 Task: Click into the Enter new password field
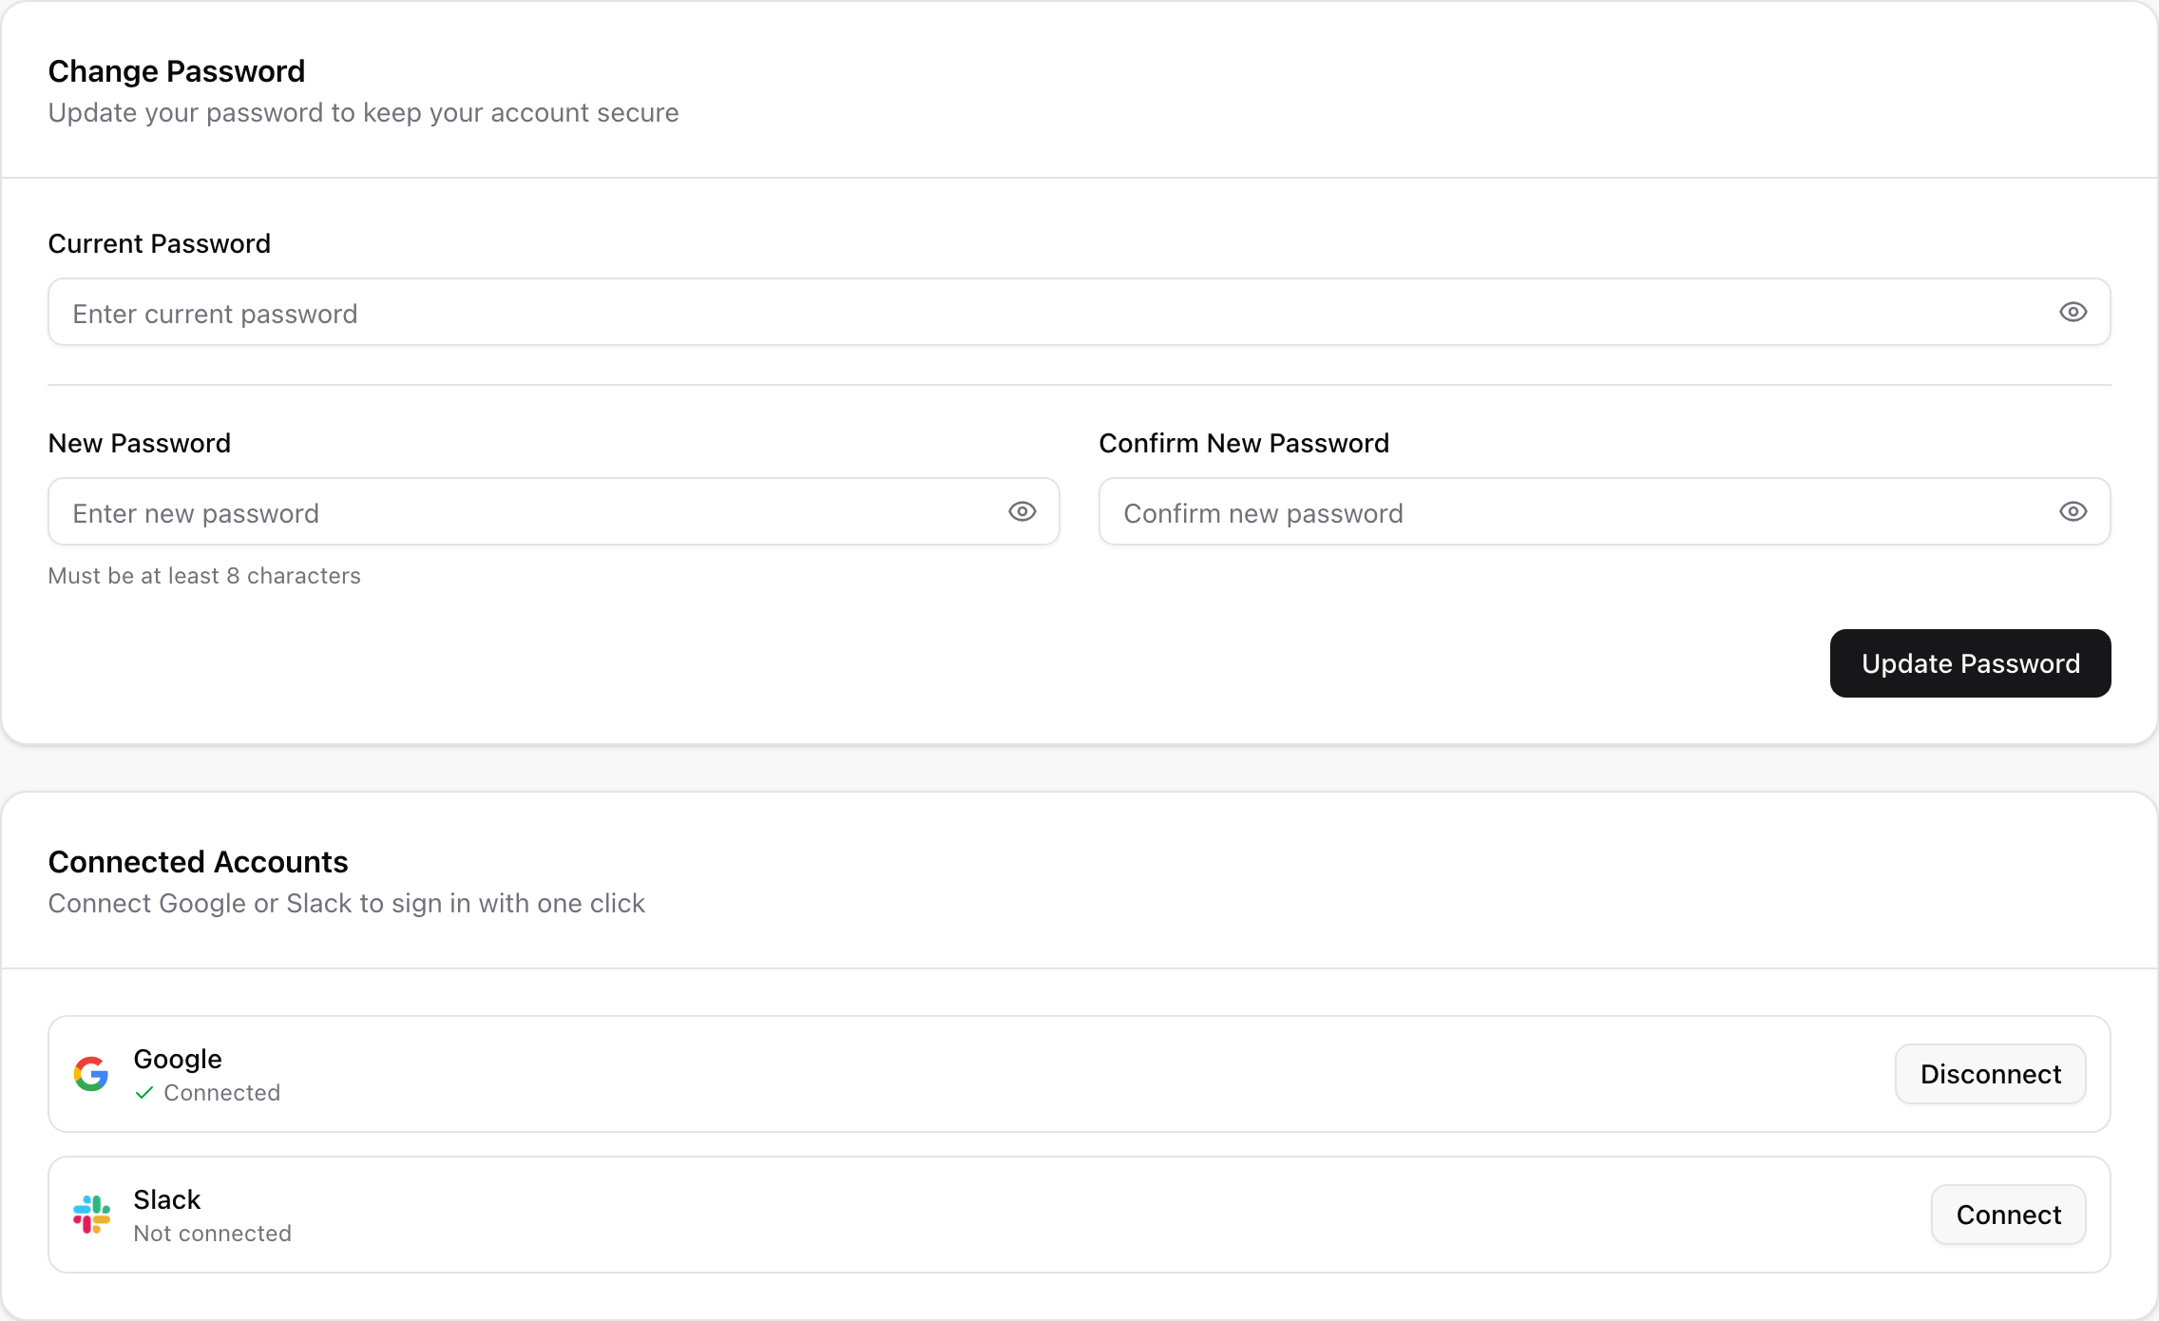point(554,512)
